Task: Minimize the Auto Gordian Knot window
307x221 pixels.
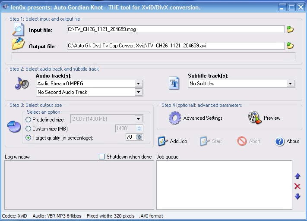Action: (x=282, y=7)
